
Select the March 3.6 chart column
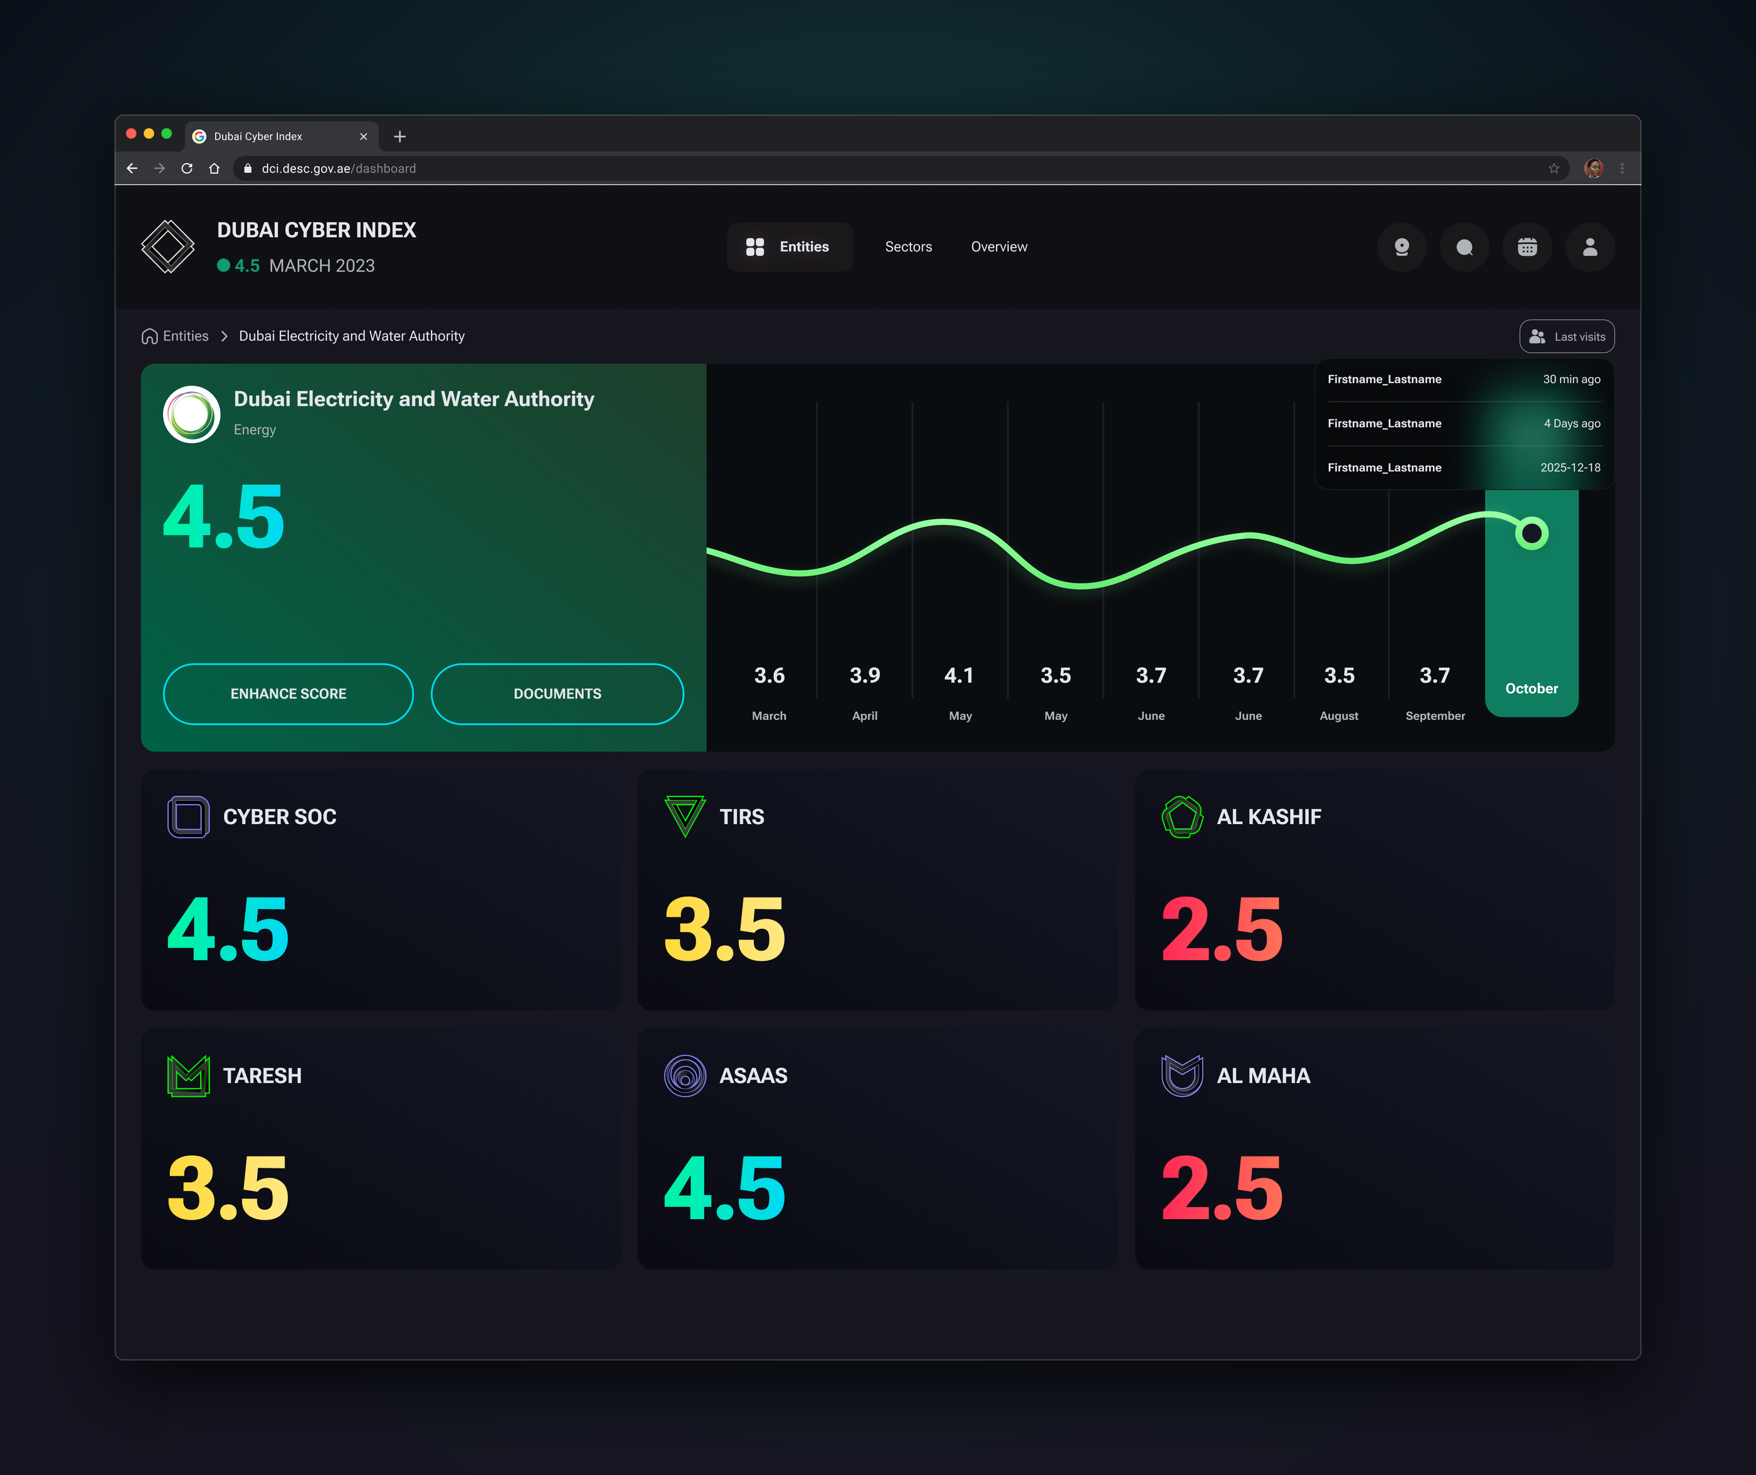(x=770, y=692)
